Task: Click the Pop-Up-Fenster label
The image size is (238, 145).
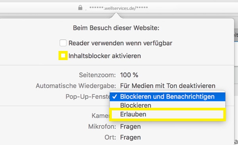Action: click(87, 97)
